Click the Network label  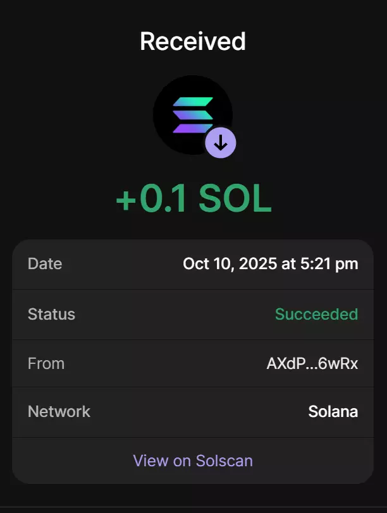pyautogui.click(x=59, y=412)
